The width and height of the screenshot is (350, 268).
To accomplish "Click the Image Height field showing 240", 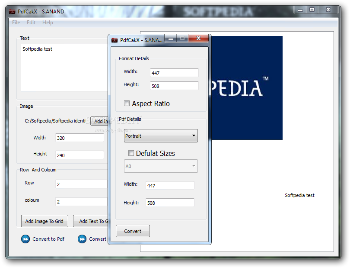I will tap(80, 155).
